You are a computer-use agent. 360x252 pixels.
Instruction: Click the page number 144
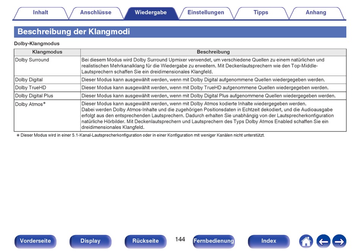(180, 239)
